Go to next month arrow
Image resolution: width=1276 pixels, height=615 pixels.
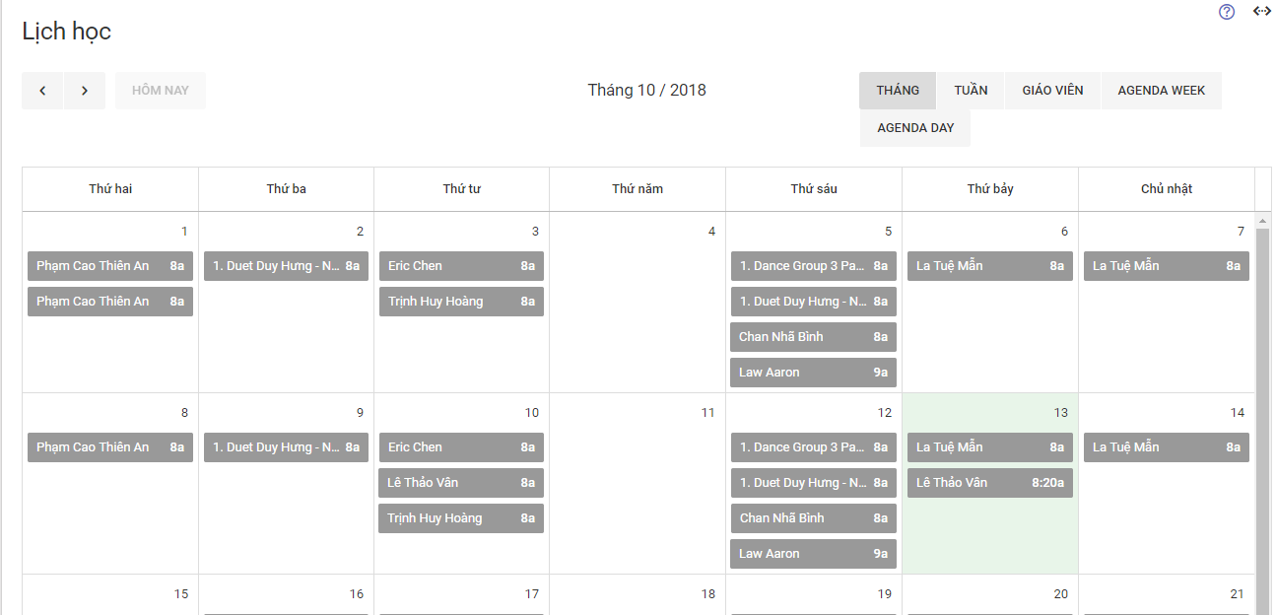click(85, 91)
